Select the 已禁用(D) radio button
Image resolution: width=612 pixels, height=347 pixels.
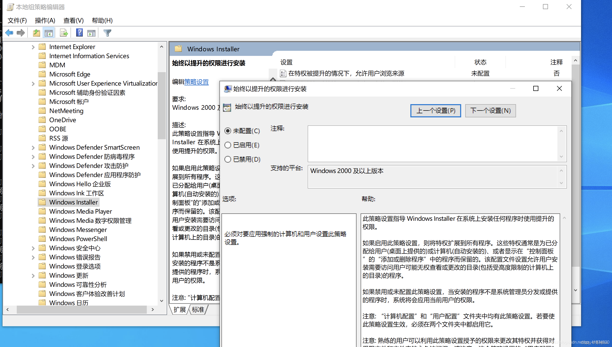[228, 159]
